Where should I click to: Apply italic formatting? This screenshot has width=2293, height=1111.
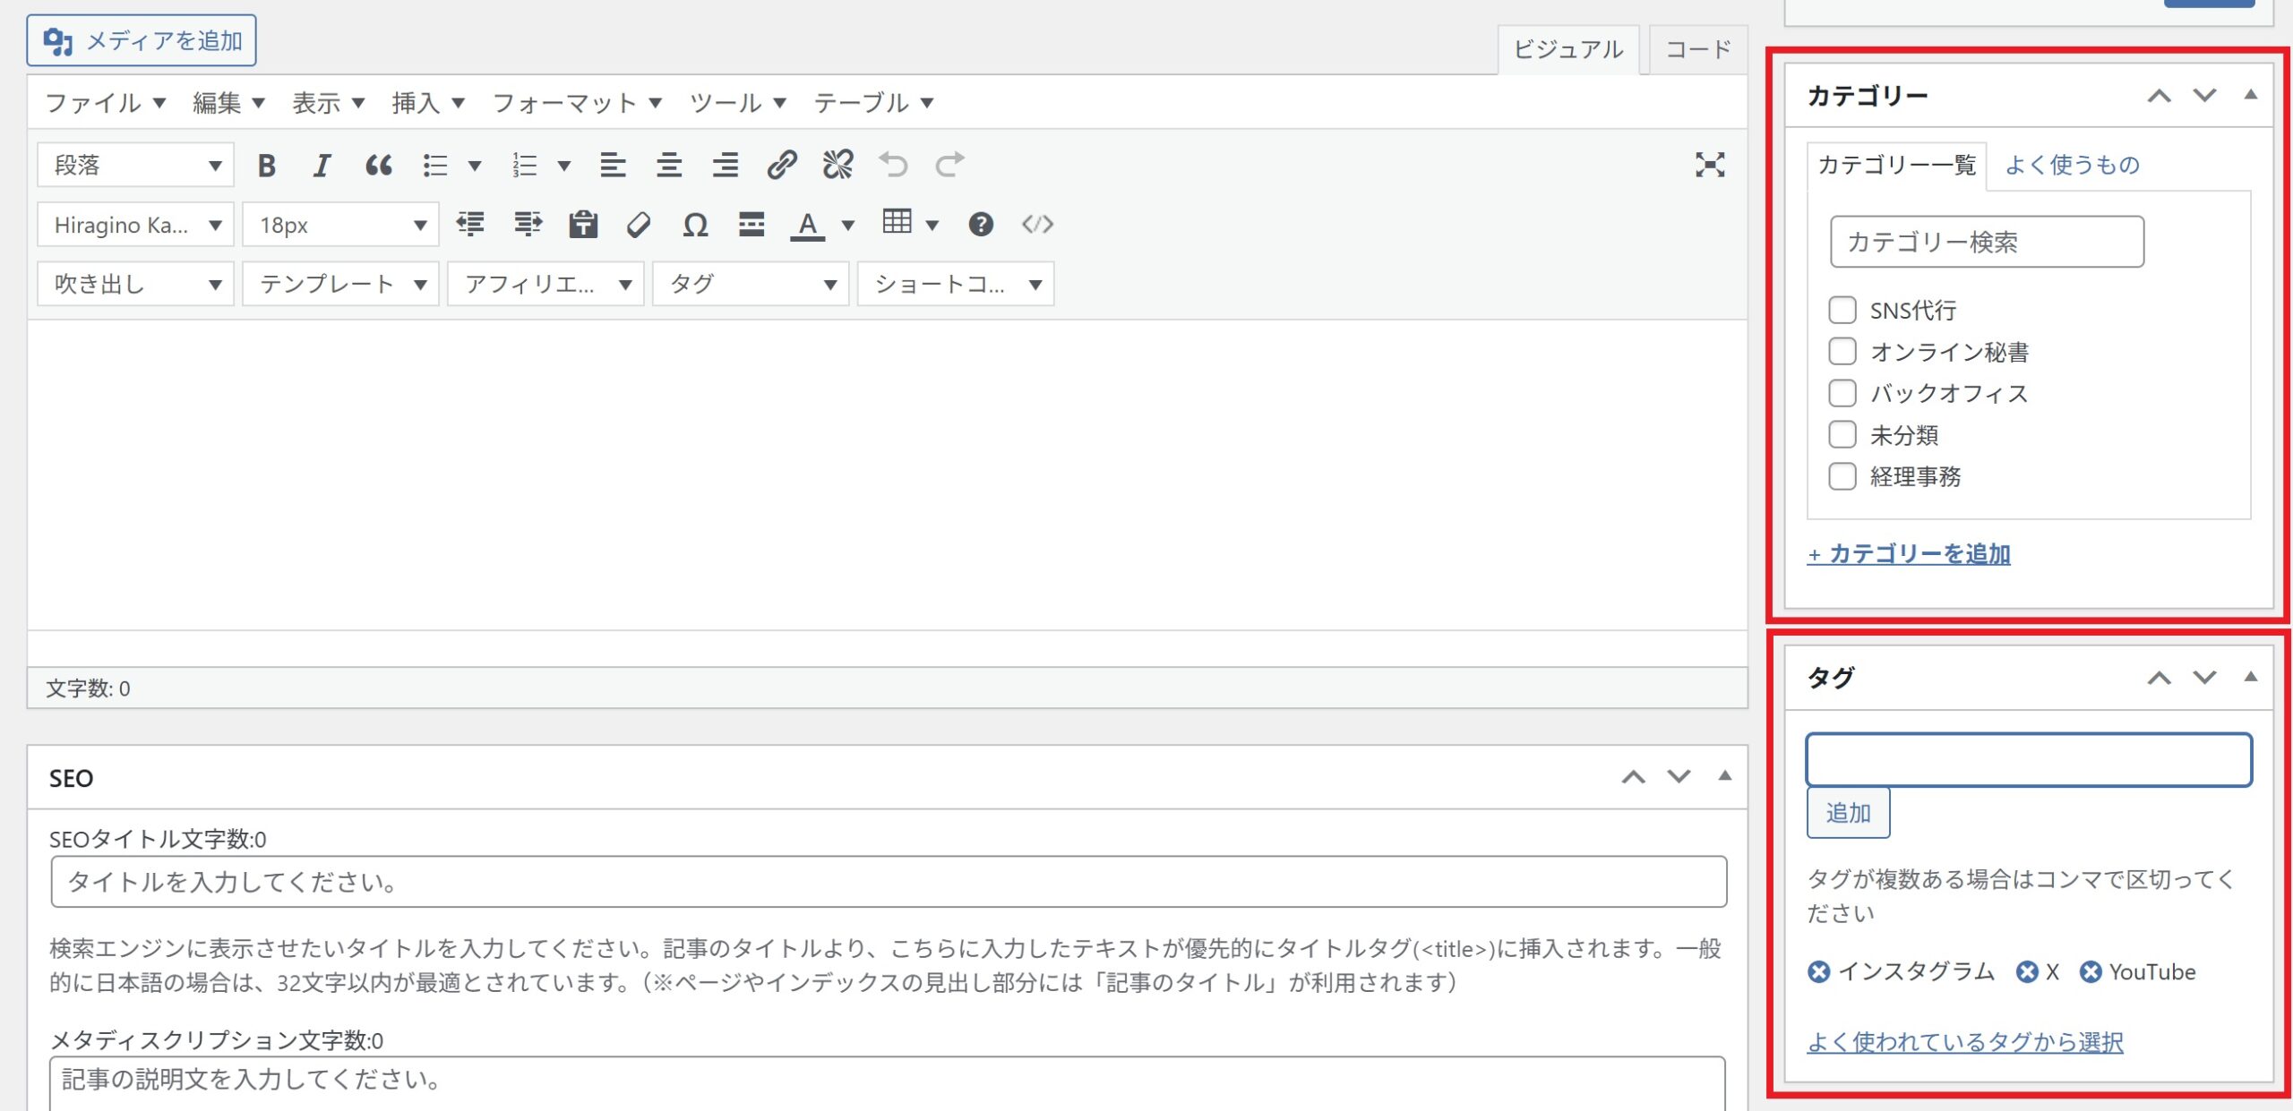[x=322, y=166]
